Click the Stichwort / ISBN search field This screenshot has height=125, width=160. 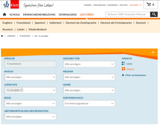coord(128,14)
